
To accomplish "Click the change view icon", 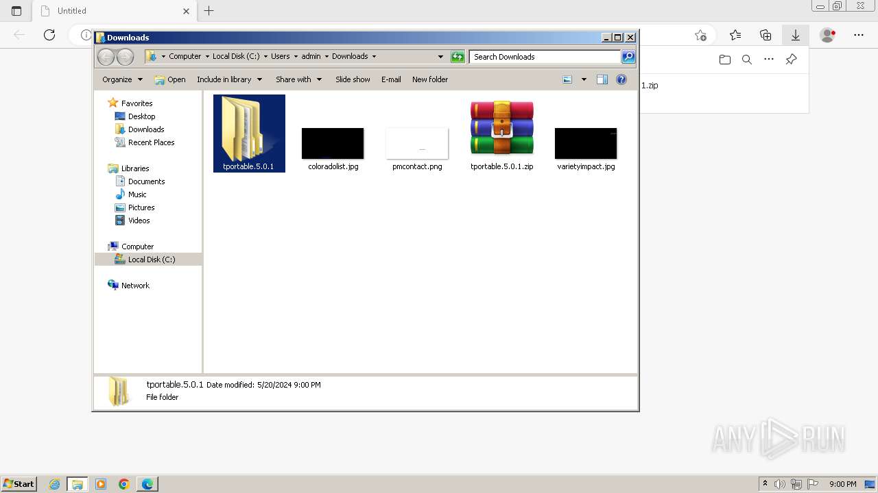I will coord(567,79).
